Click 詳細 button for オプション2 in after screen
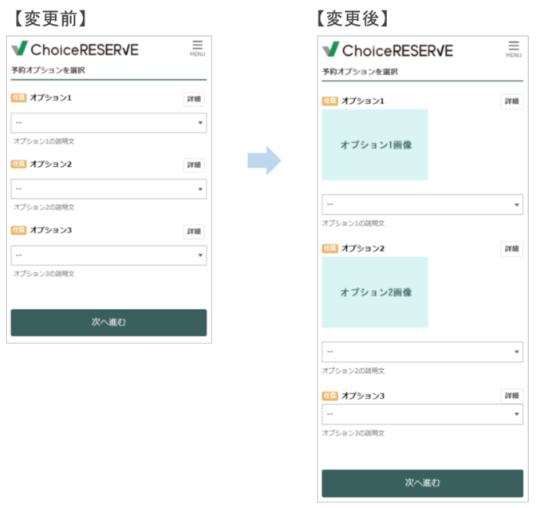This screenshot has width=537, height=508. (512, 249)
